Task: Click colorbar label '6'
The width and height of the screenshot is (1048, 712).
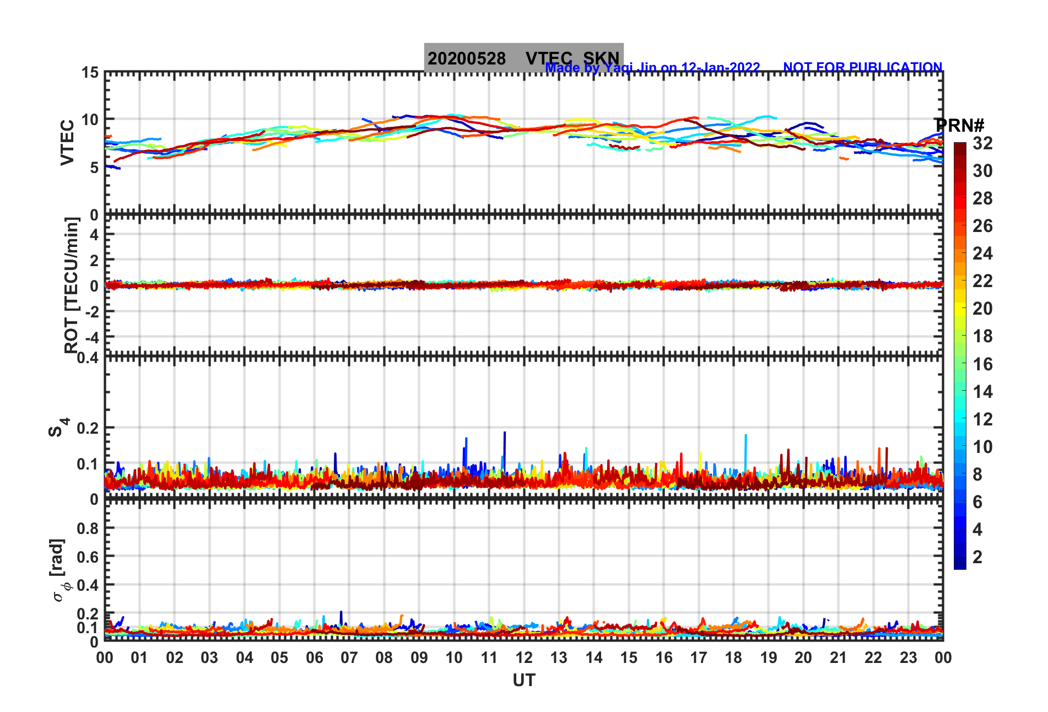Action: click(x=977, y=502)
